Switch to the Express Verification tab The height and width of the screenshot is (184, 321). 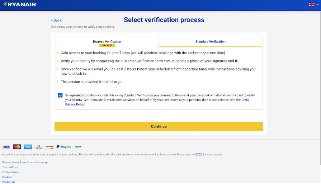107,42
